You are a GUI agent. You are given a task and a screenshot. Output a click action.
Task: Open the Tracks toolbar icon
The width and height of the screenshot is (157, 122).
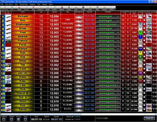click(83, 8)
